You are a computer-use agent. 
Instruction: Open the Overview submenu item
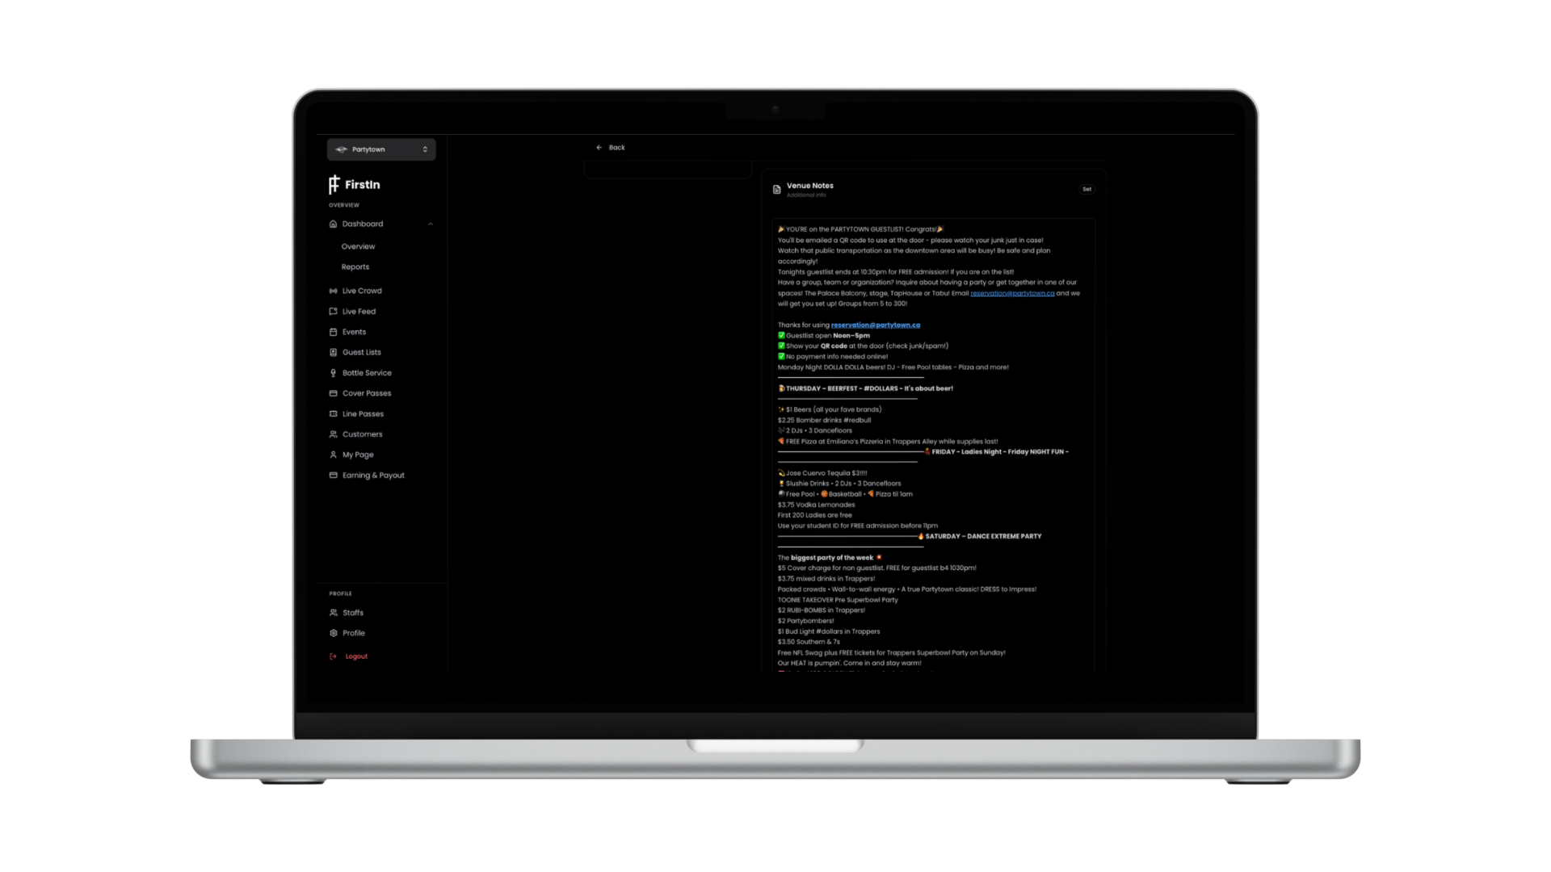[358, 247]
